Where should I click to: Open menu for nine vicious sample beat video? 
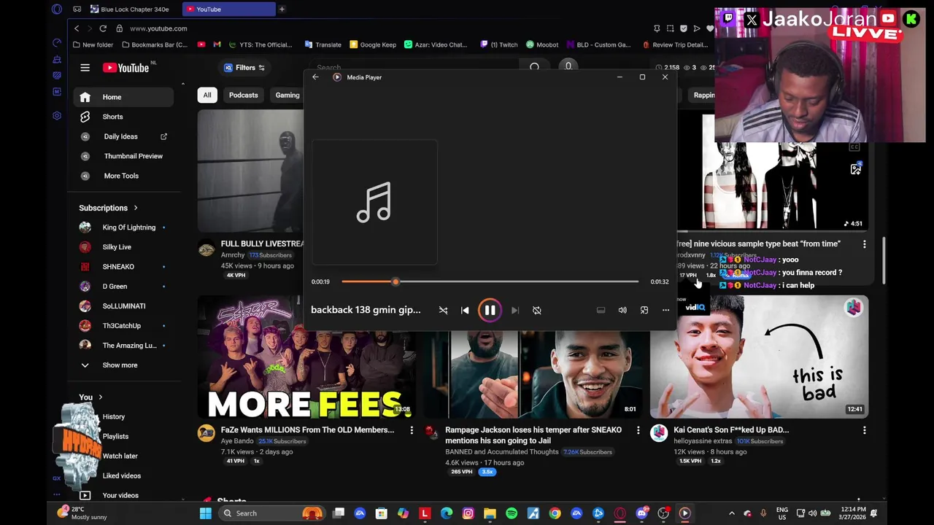(865, 244)
